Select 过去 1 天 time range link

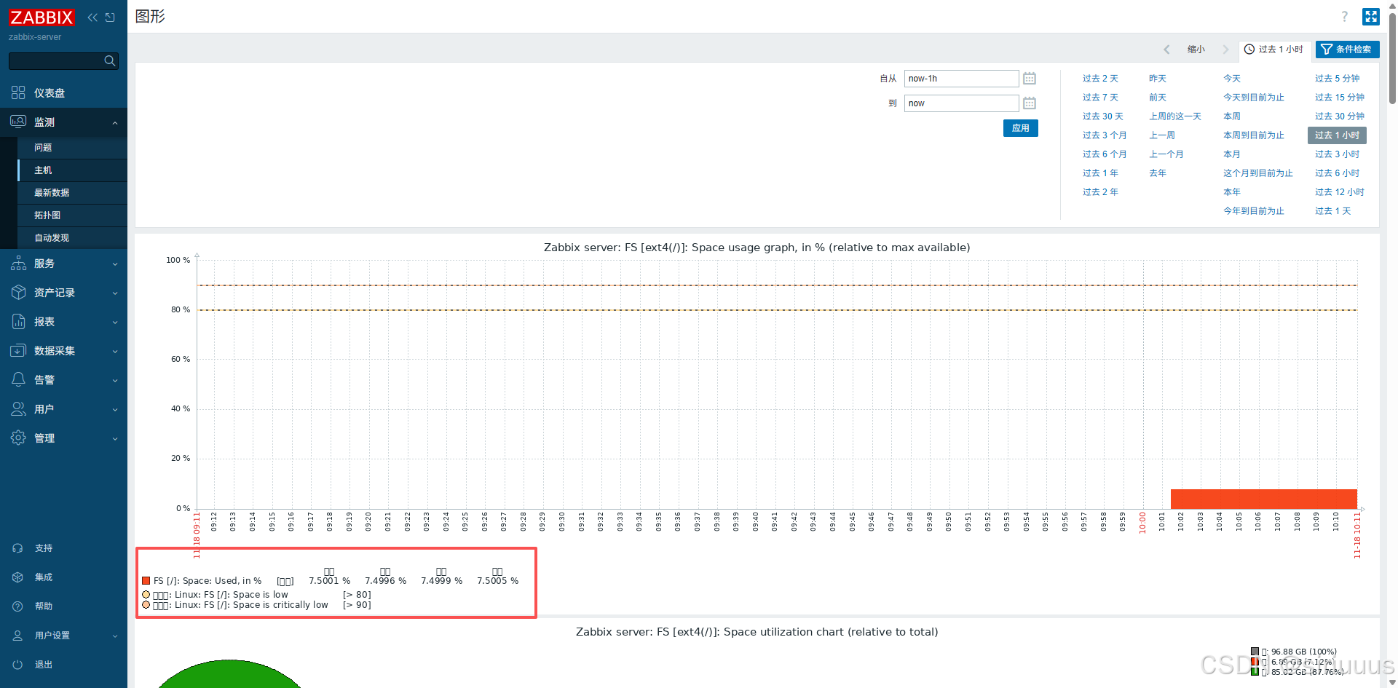(1332, 211)
